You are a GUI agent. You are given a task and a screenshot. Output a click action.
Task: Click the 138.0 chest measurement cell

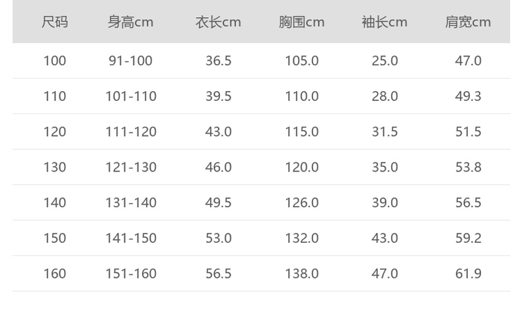click(x=301, y=274)
